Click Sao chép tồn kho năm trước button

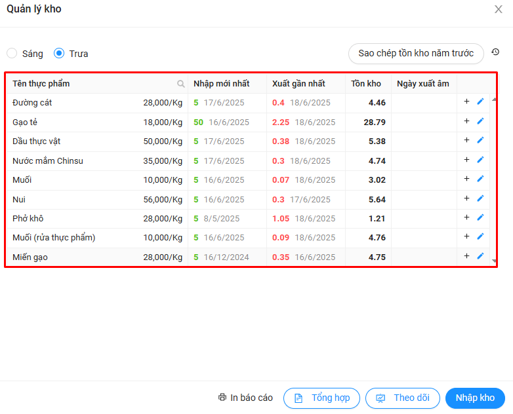(415, 53)
